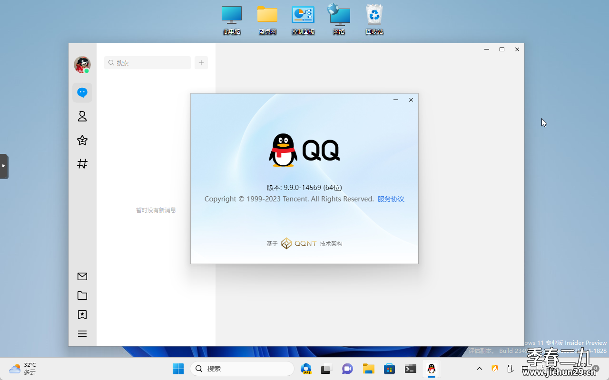Click the Copyright 1999-2023 Tencent text
This screenshot has width=609, height=380.
pyautogui.click(x=289, y=199)
